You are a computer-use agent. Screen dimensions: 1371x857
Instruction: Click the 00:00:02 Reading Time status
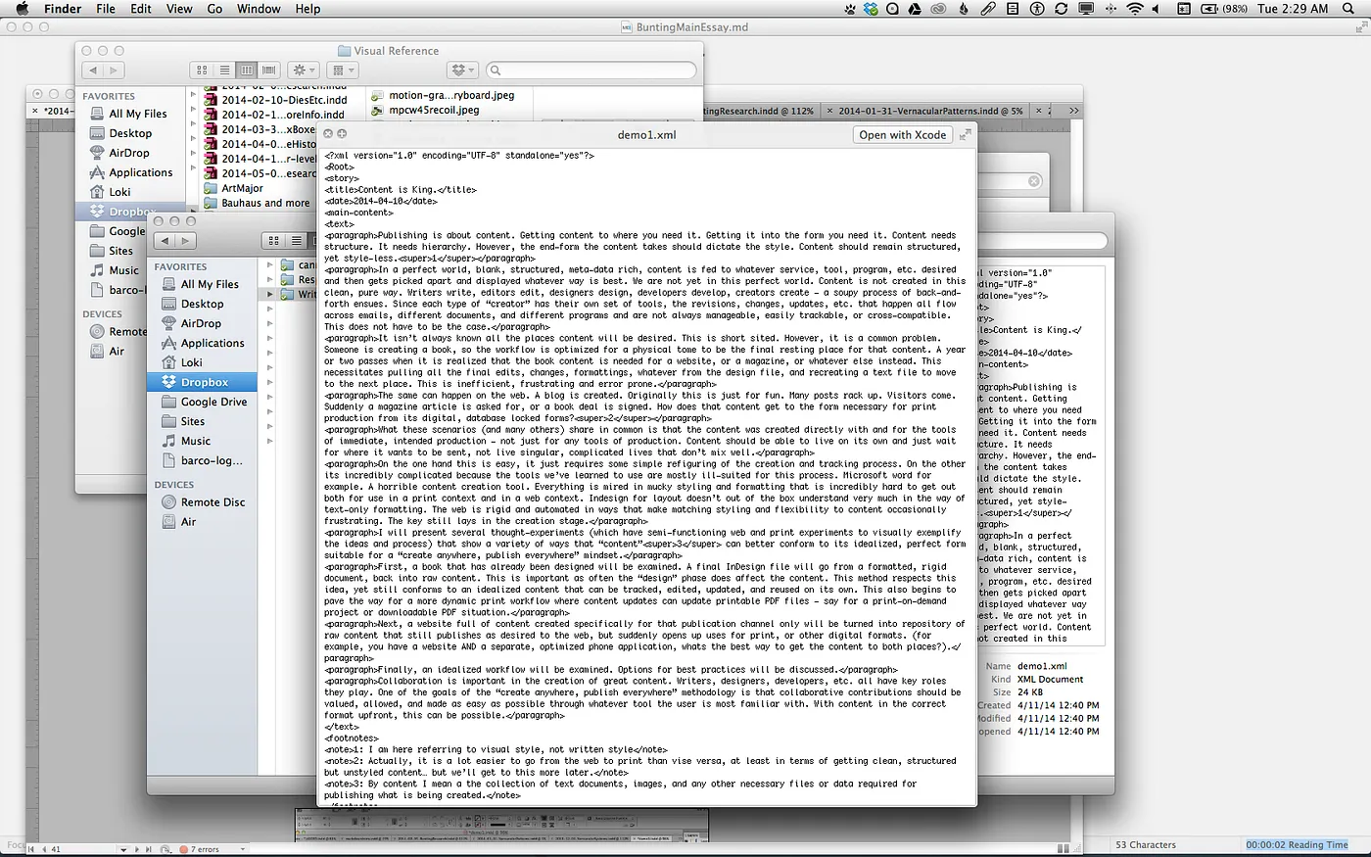pyautogui.click(x=1297, y=844)
